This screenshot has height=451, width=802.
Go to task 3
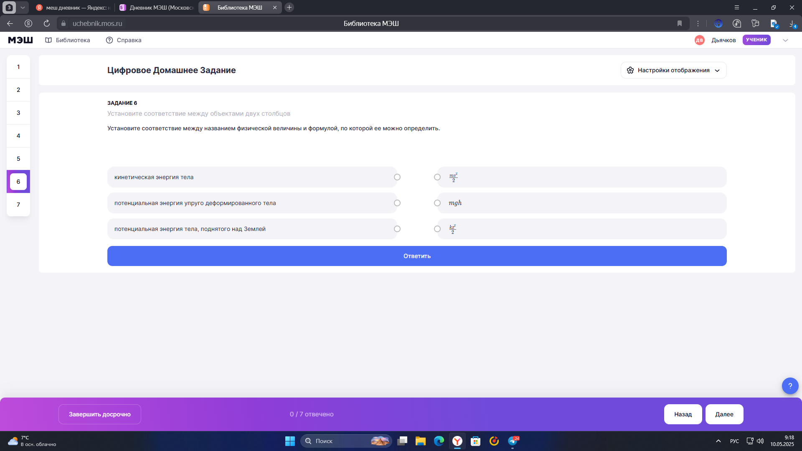(x=18, y=113)
